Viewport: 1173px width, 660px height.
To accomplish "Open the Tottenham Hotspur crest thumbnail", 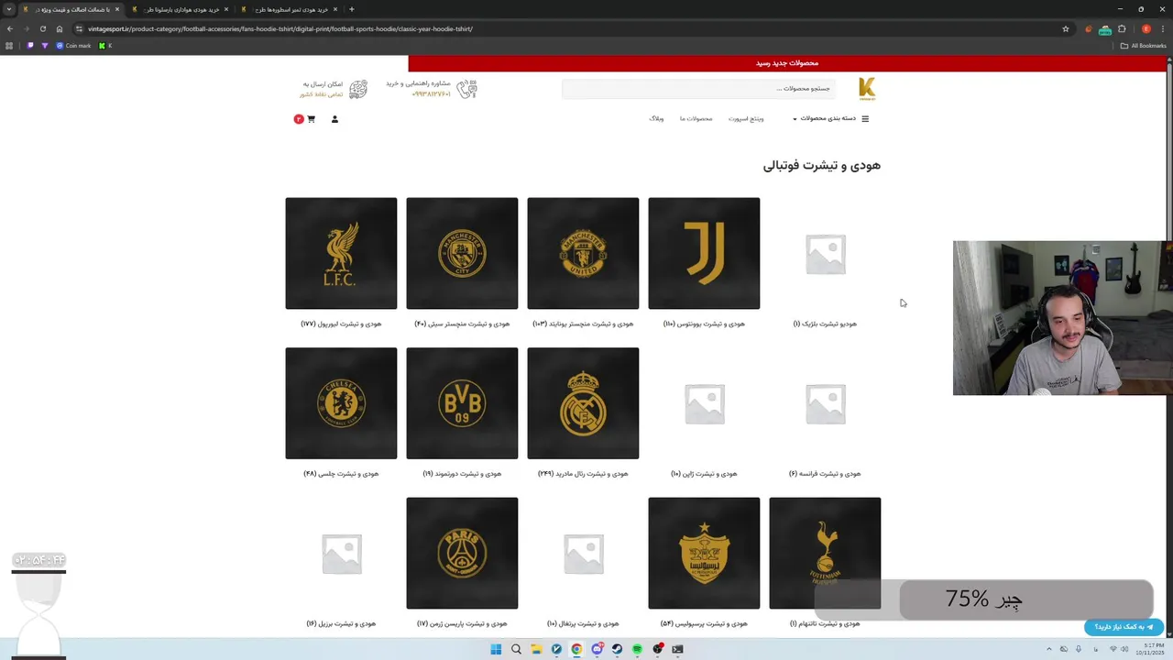I will click(825, 554).
